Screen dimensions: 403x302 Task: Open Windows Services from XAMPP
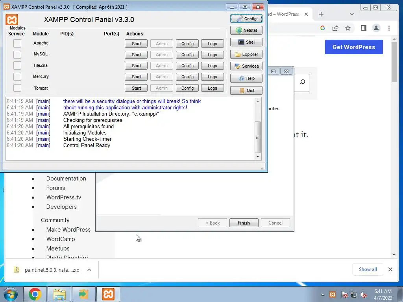tap(246, 66)
